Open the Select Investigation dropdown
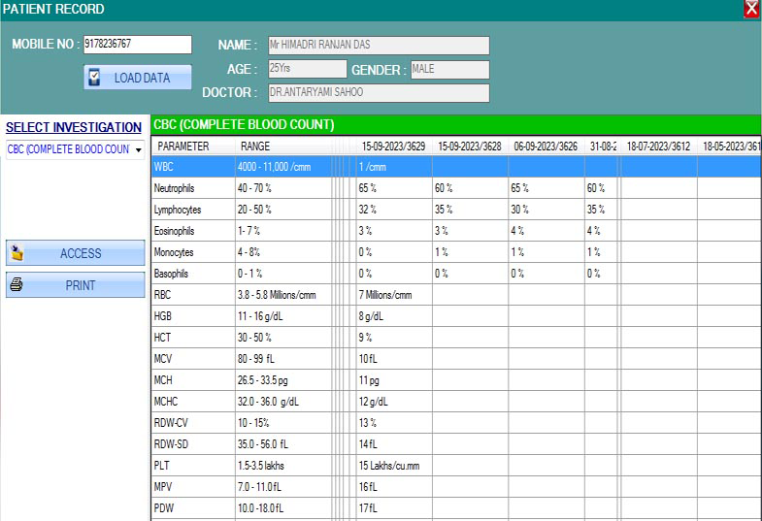Image resolution: width=762 pixels, height=521 pixels. click(x=138, y=150)
